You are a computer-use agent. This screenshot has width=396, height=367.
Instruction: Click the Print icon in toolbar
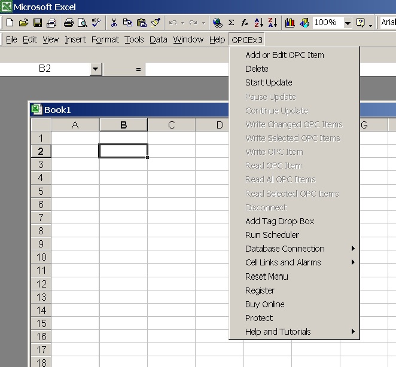pyautogui.click(x=68, y=23)
